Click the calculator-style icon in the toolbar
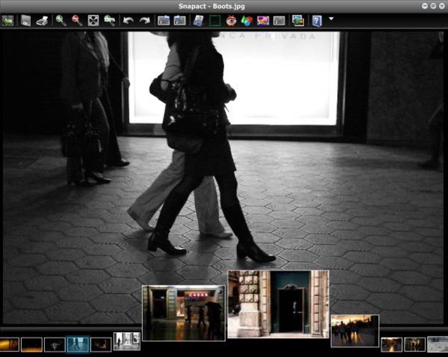The image size is (448, 357). pyautogui.click(x=199, y=21)
